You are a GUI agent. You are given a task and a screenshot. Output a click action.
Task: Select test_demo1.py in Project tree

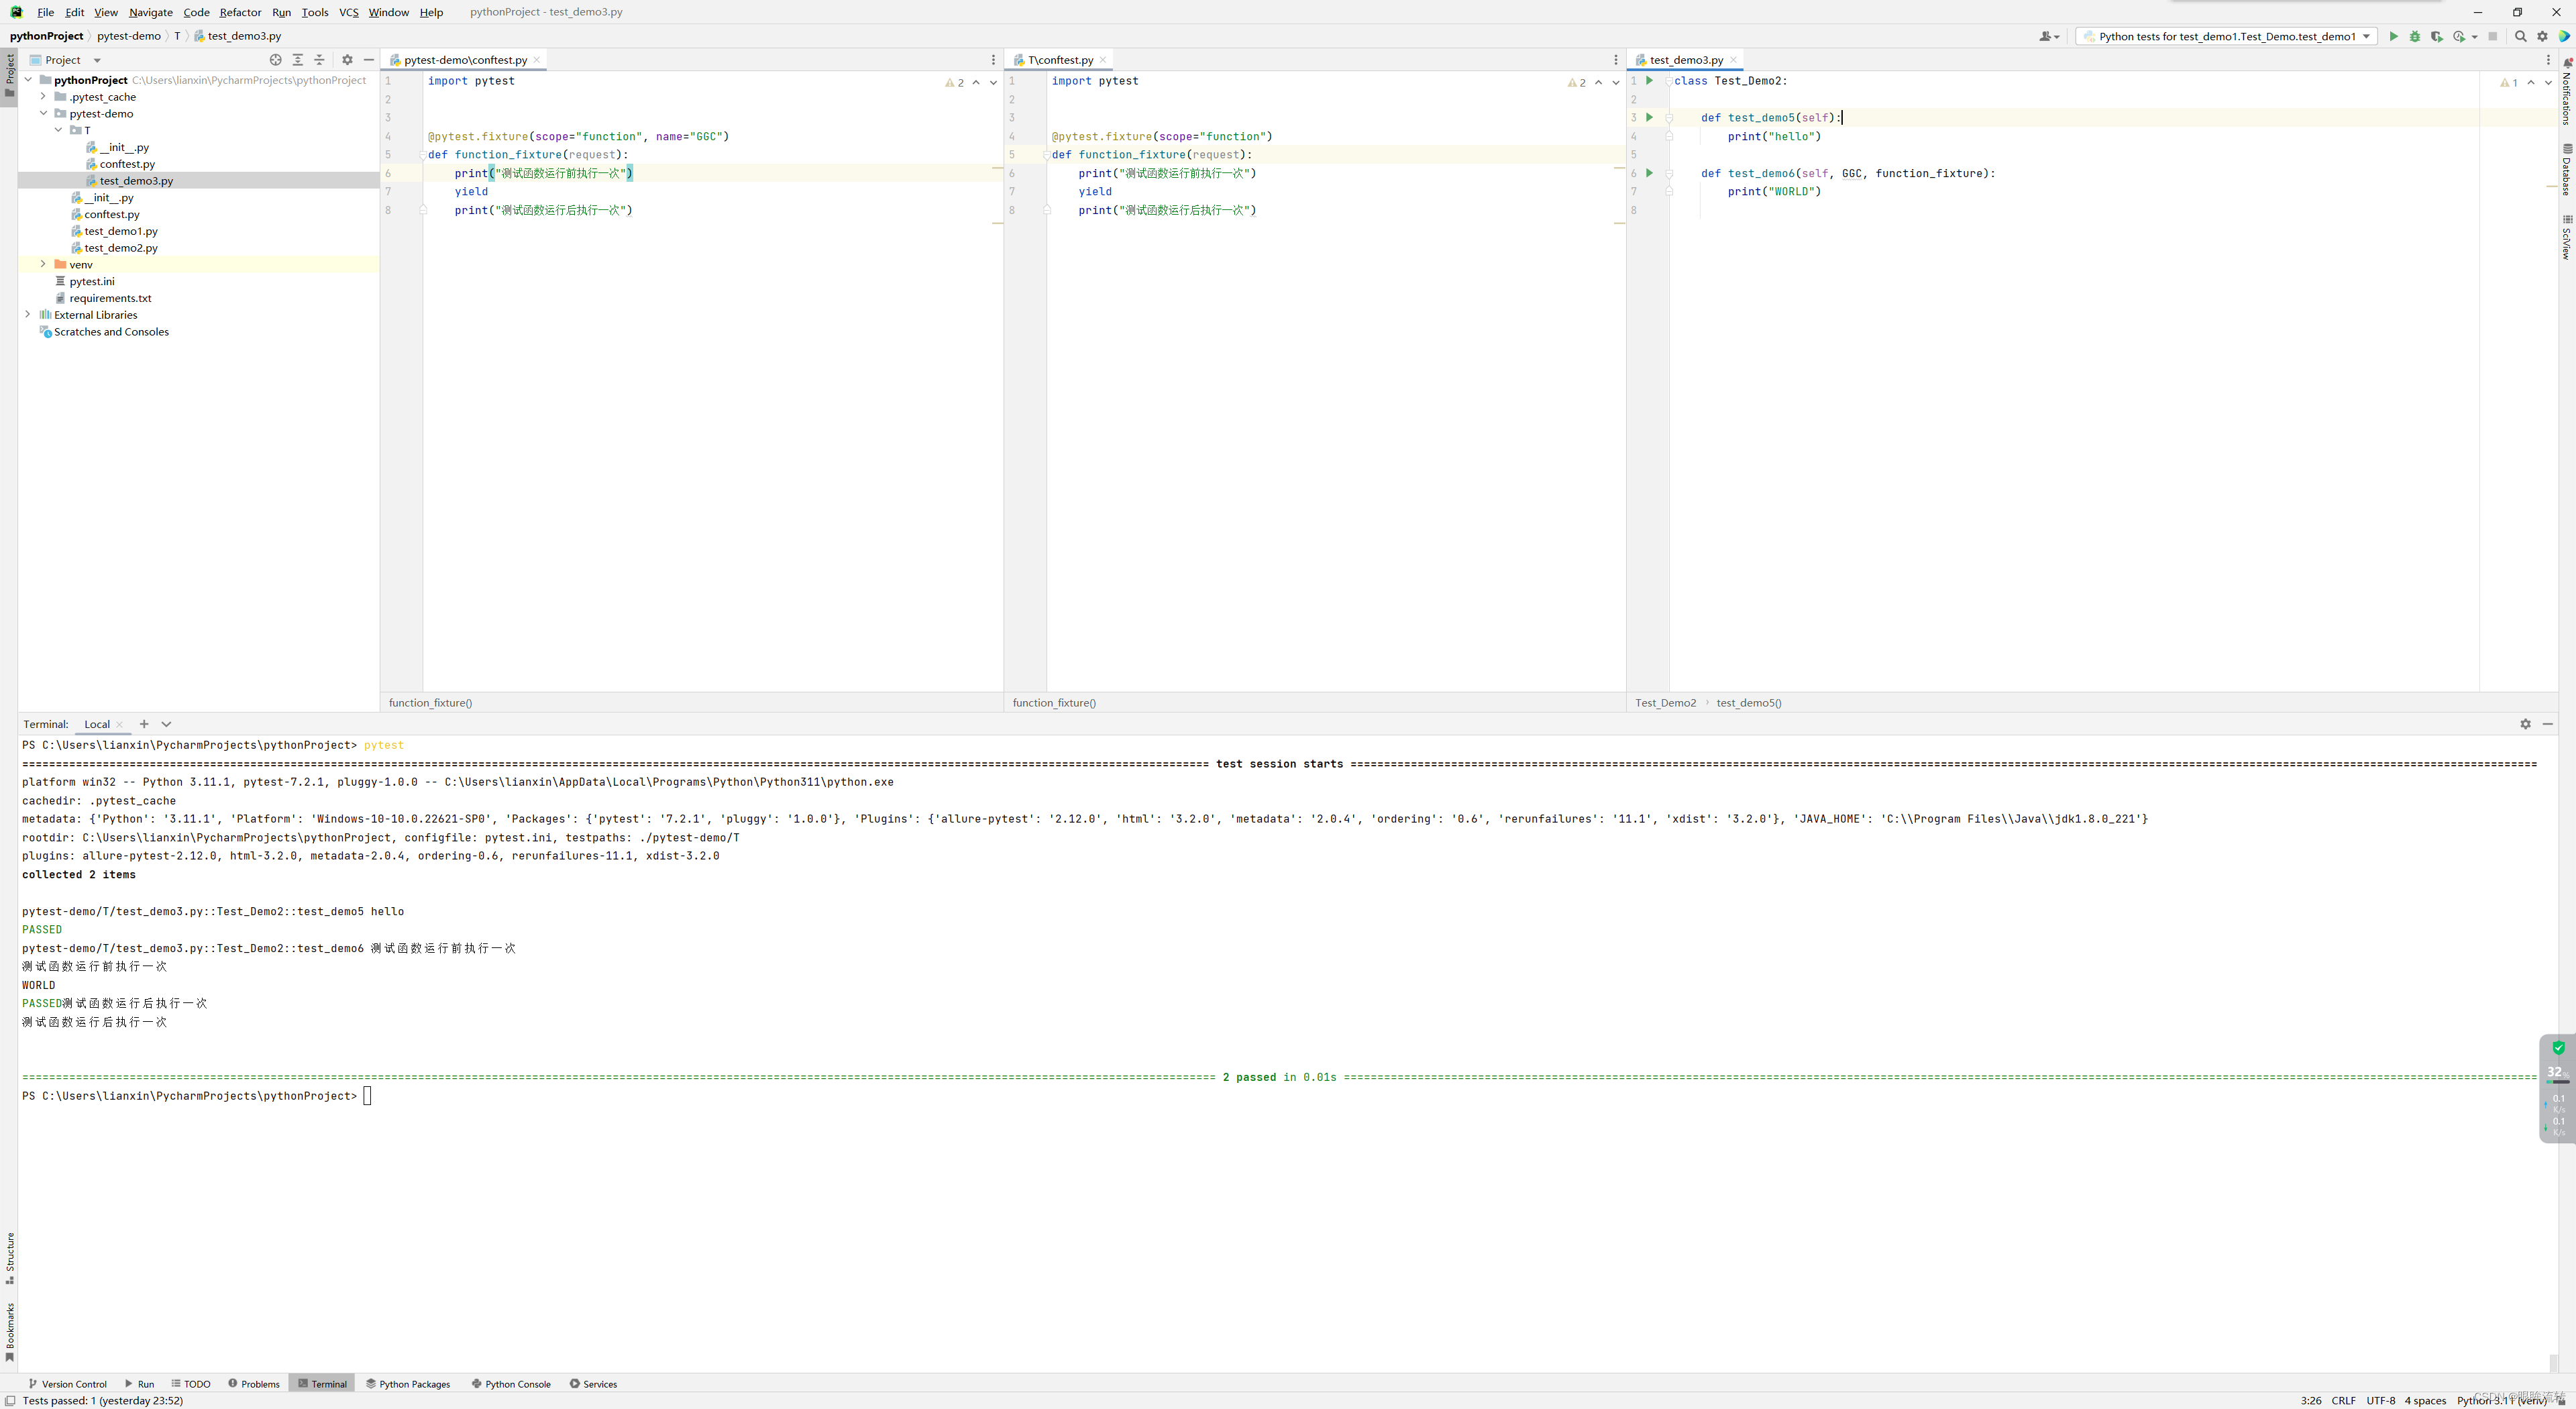(x=121, y=231)
